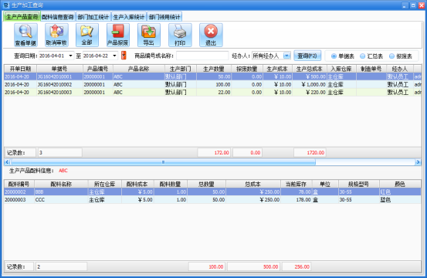This screenshot has height=278, width=427.
Task: Click the 100.00 production quantity cell
Action: (x=214, y=85)
